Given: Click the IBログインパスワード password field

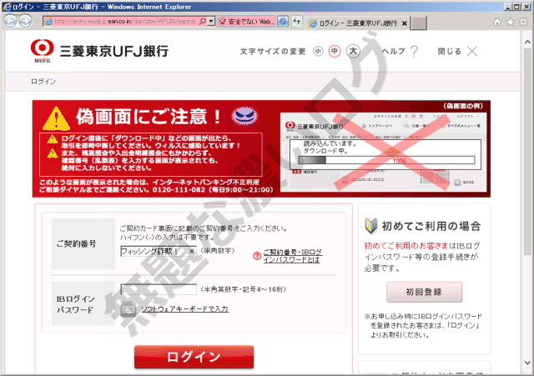Looking at the screenshot, I should 159,289.
